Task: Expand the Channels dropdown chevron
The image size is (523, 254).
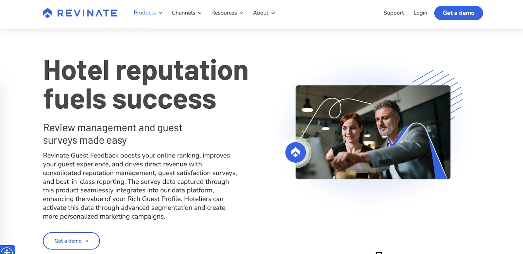Action: point(200,13)
